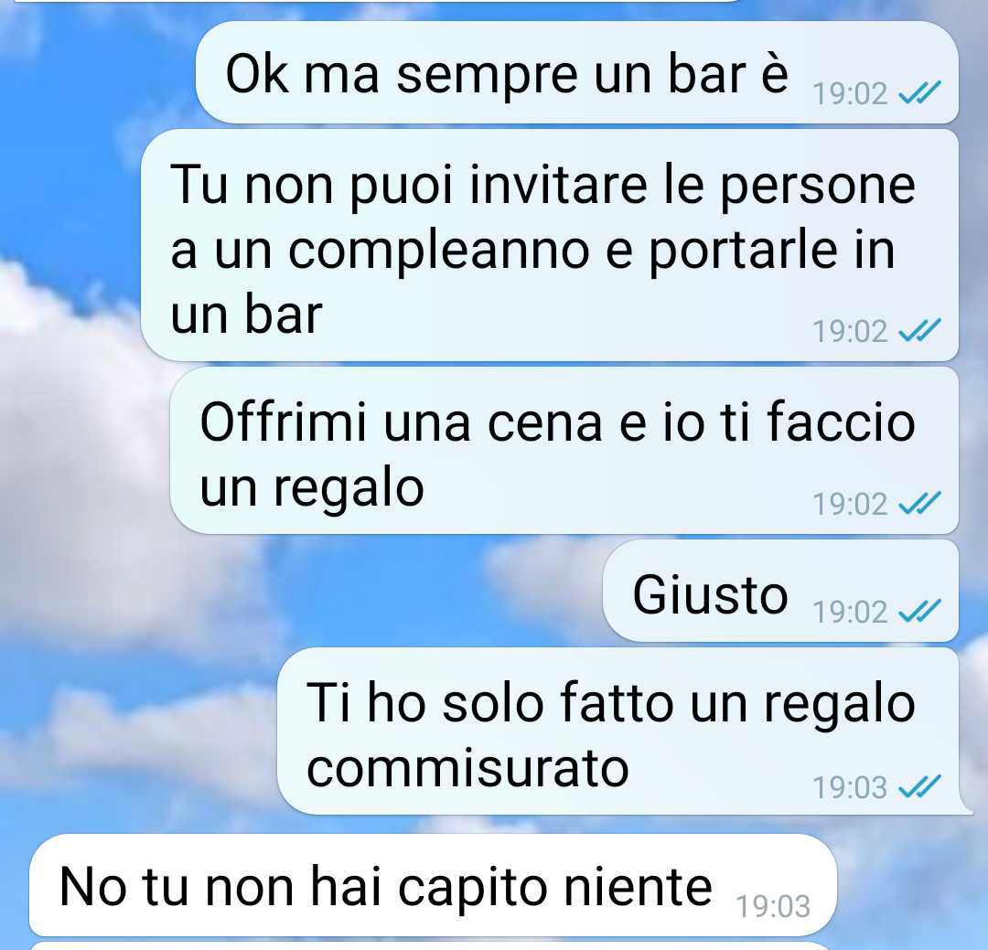The image size is (988, 950).
Task: Tap the 19:03 timestamp on the received message
Action: (773, 906)
